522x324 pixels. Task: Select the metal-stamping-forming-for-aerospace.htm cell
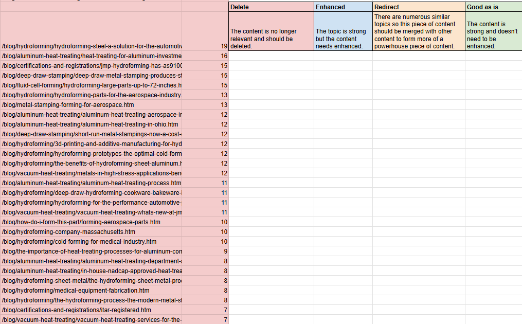pos(92,105)
